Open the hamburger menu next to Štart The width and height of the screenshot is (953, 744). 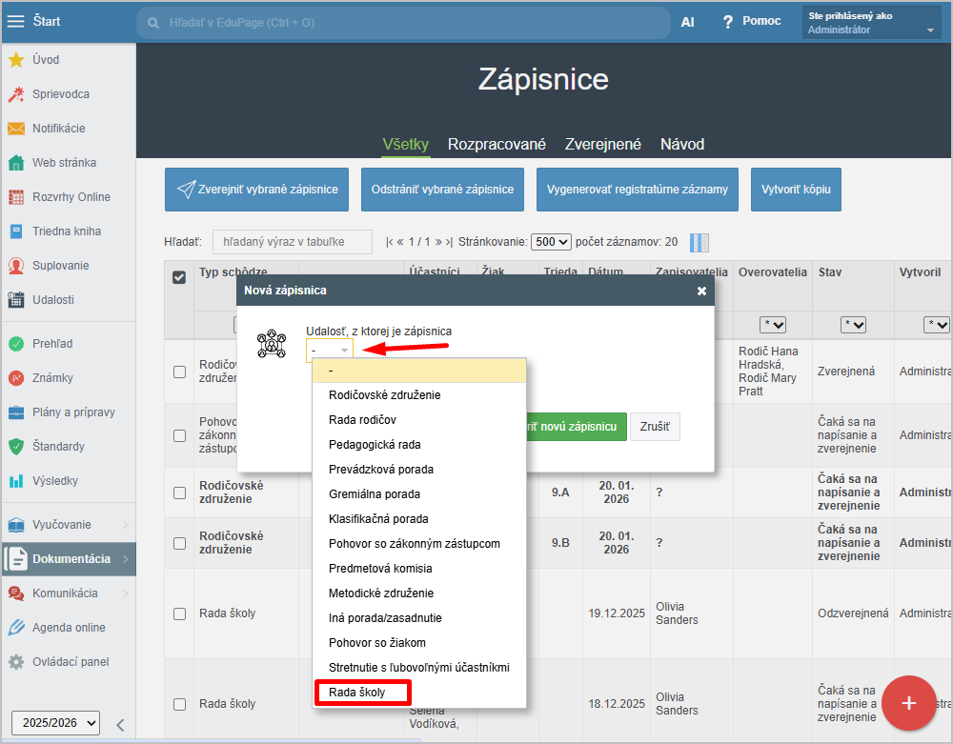point(16,21)
